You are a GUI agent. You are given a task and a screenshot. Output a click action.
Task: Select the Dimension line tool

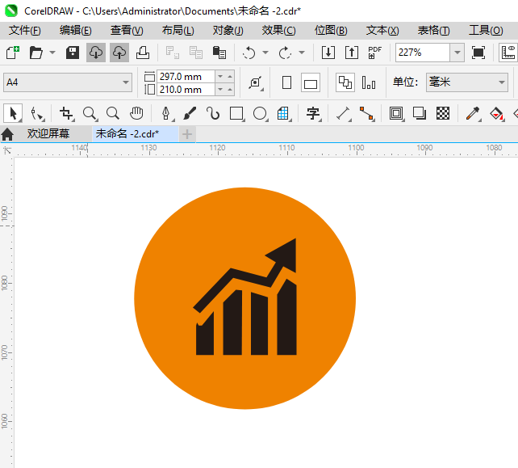coord(343,113)
